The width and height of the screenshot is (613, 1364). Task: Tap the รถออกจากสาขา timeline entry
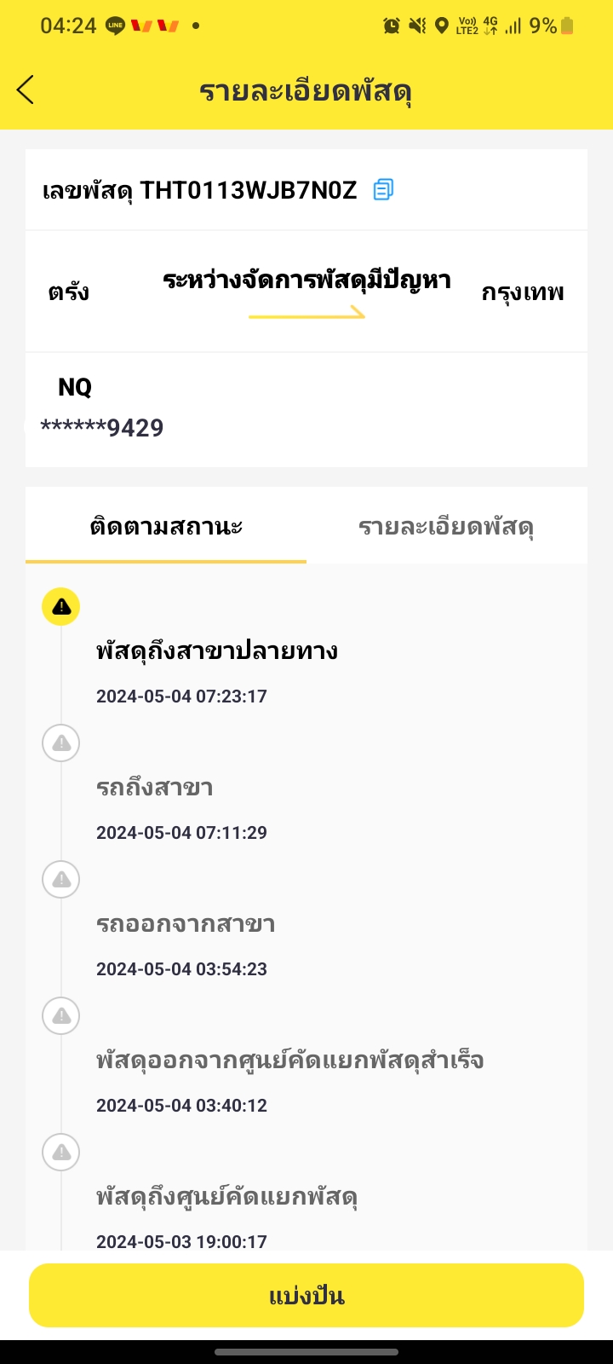pos(186,925)
